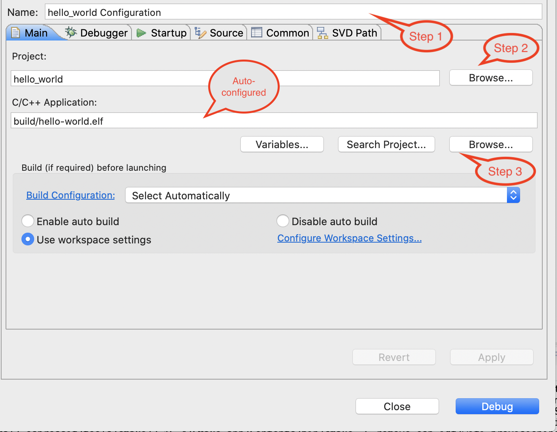Click the Debugger tab bug icon
The image size is (557, 432).
point(71,33)
